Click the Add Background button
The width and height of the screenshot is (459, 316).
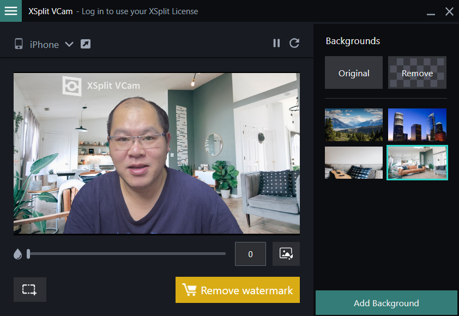pos(386,303)
